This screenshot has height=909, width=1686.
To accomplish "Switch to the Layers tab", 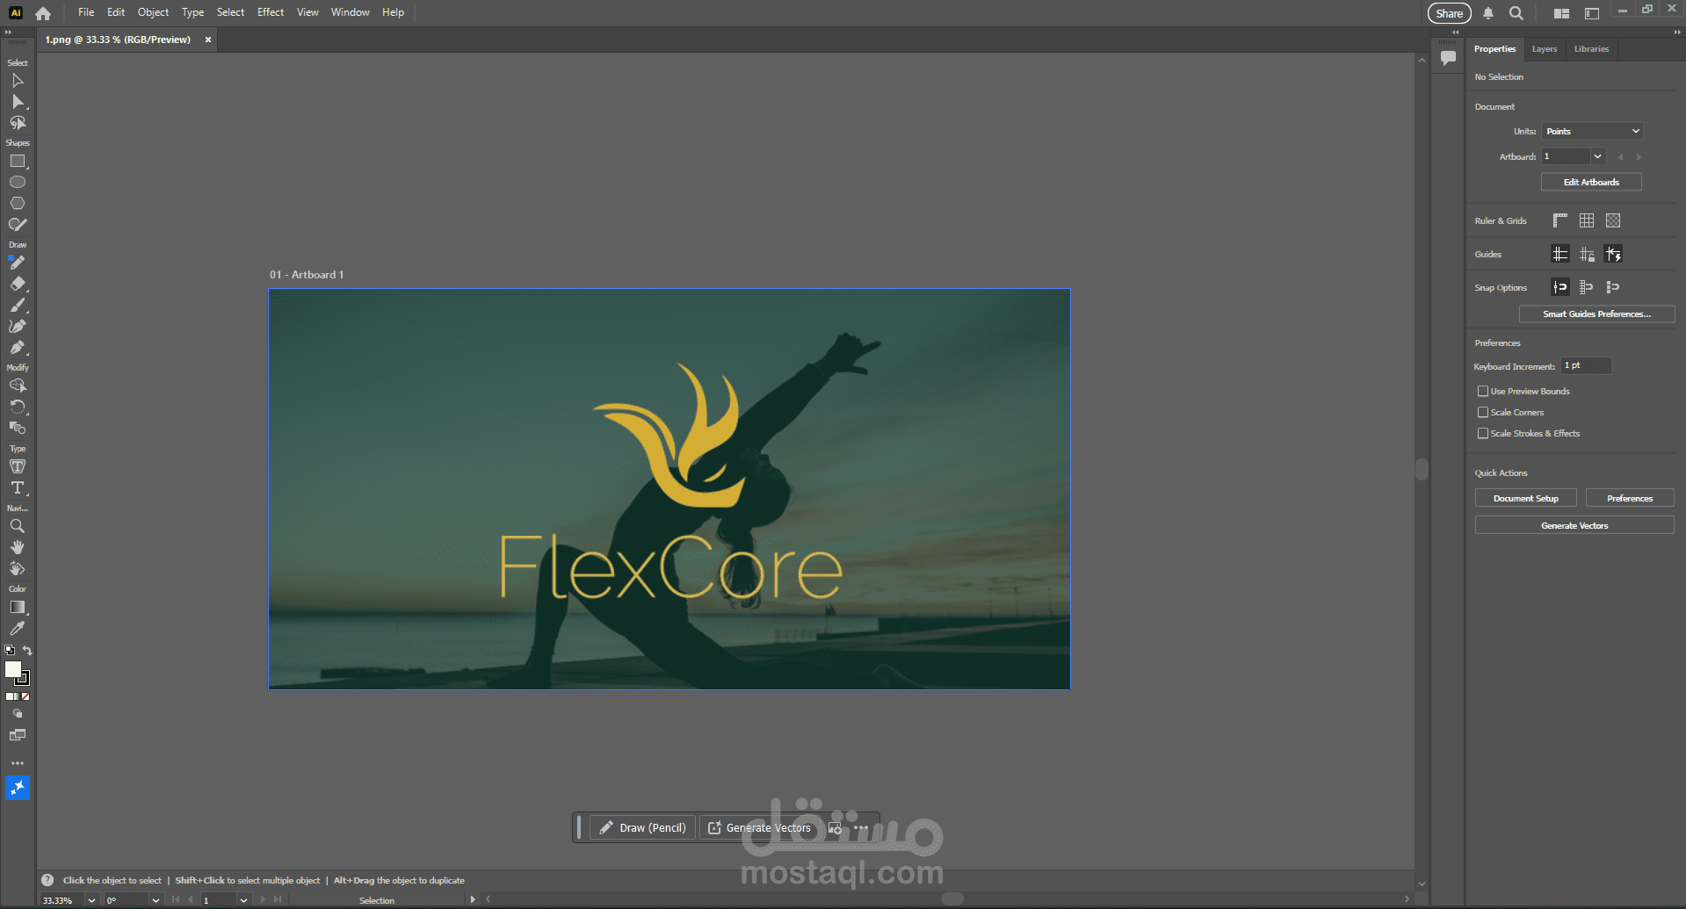I will pyautogui.click(x=1545, y=49).
